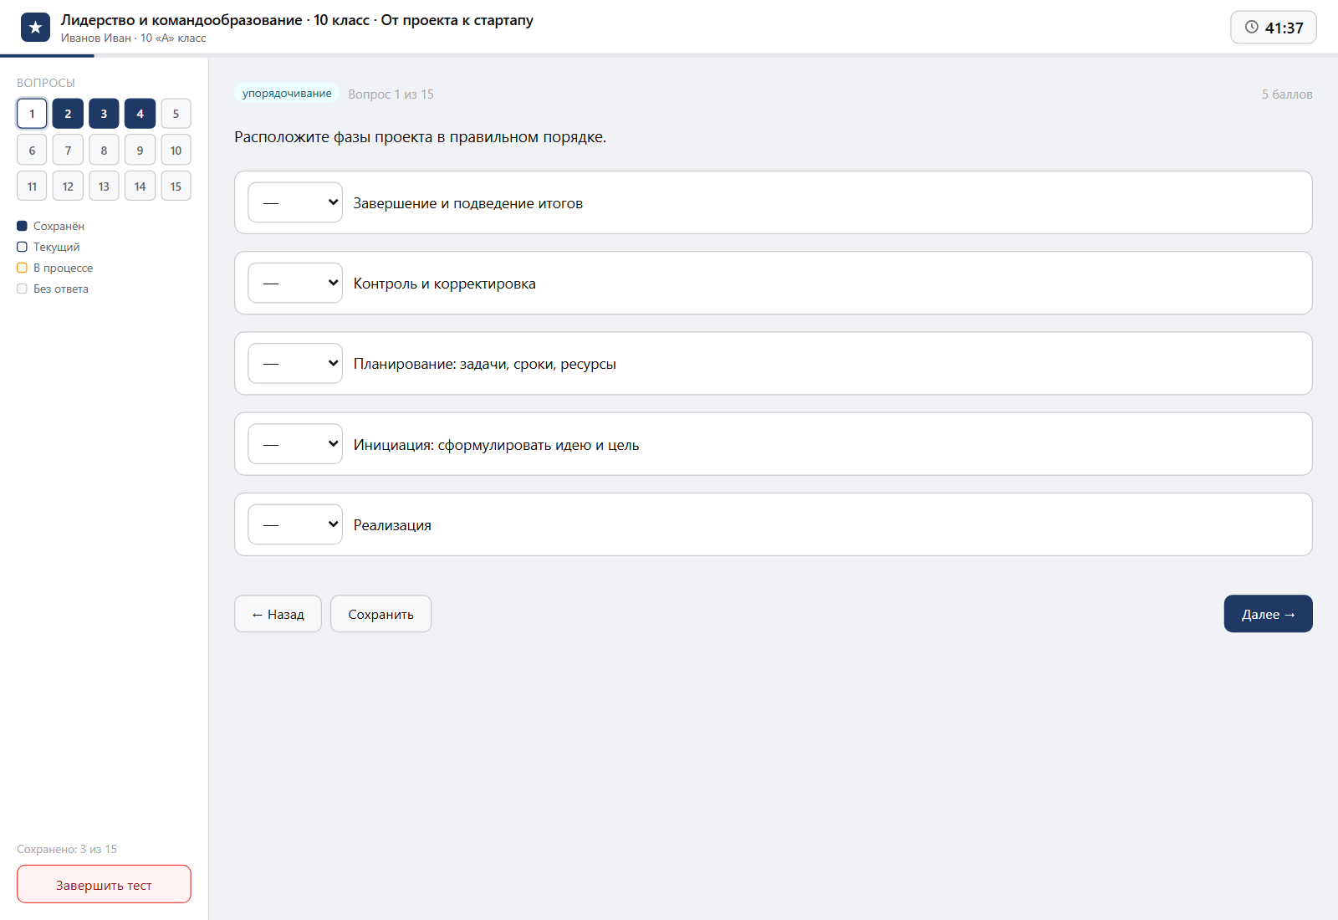Screen dimensions: 1338x920
Task: Click the clock icon in the timer
Action: coord(1252,27)
